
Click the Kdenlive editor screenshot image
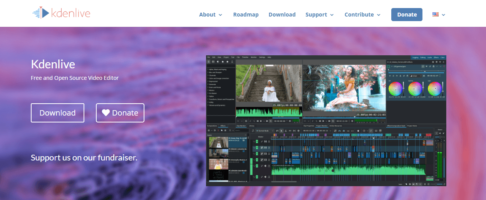coord(326,121)
